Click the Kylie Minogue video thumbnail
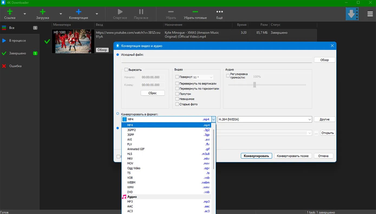The height and width of the screenshot is (214, 376). pyautogui.click(x=73, y=41)
